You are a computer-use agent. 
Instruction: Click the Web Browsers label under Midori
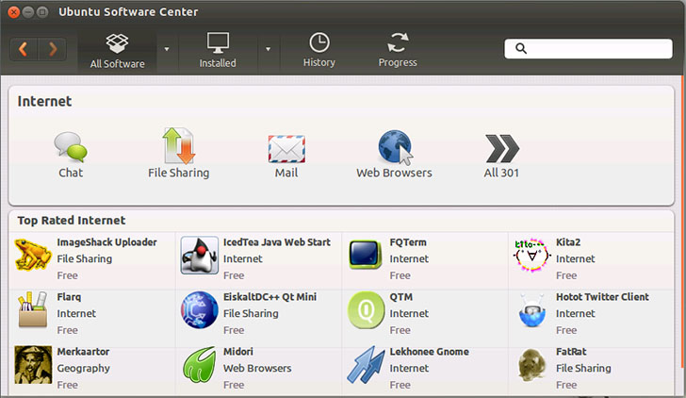[257, 368]
